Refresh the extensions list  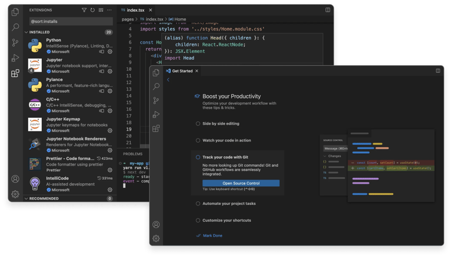click(92, 10)
